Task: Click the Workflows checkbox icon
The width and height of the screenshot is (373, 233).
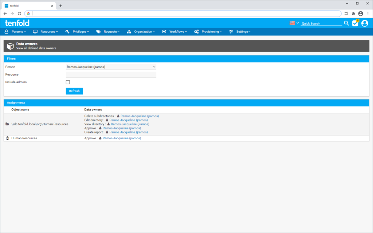Action: (x=165, y=32)
